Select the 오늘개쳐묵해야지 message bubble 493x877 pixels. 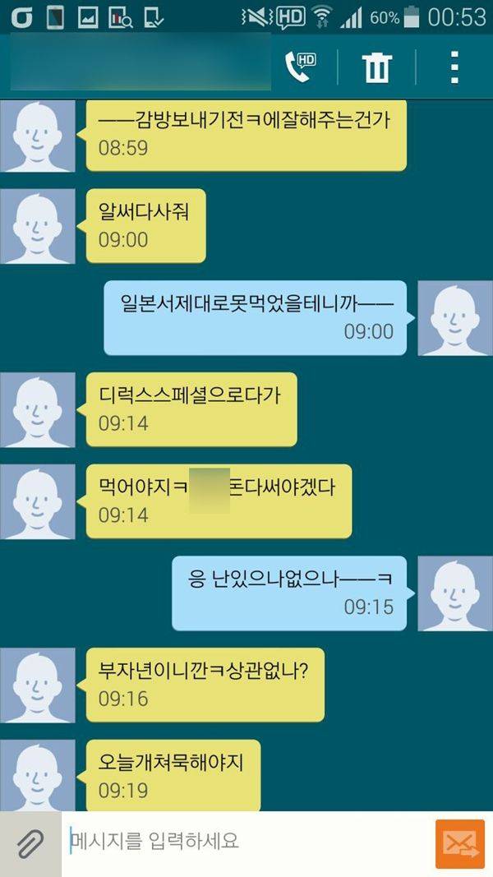click(x=173, y=775)
